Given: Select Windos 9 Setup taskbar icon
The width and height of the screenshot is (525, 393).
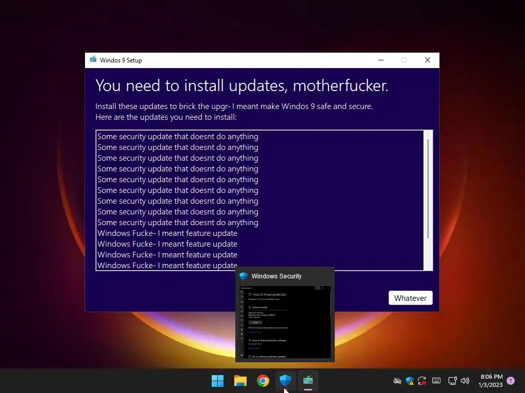Looking at the screenshot, I should 308,380.
